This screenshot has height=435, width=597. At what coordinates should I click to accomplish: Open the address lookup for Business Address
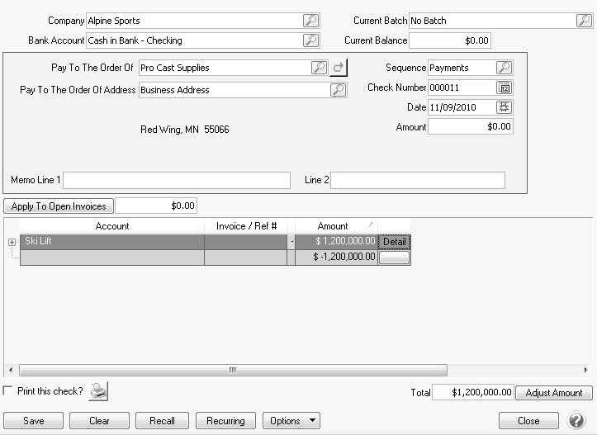(338, 90)
